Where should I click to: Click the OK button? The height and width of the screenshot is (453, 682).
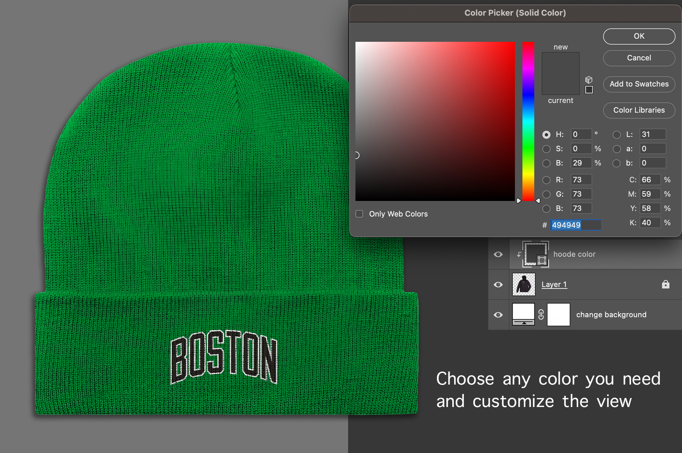click(639, 36)
